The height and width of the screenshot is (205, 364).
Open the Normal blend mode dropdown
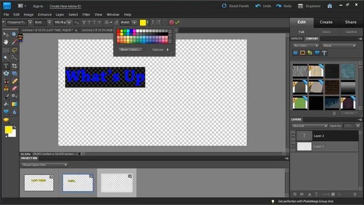(x=309, y=126)
